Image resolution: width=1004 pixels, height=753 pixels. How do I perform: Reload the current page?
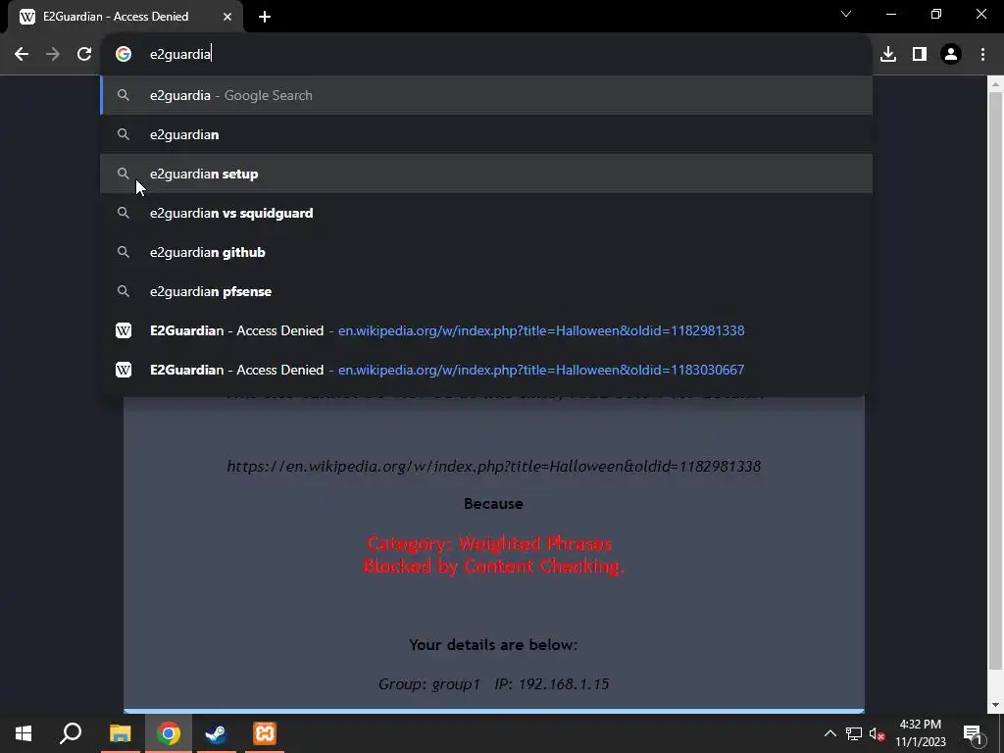(x=84, y=54)
